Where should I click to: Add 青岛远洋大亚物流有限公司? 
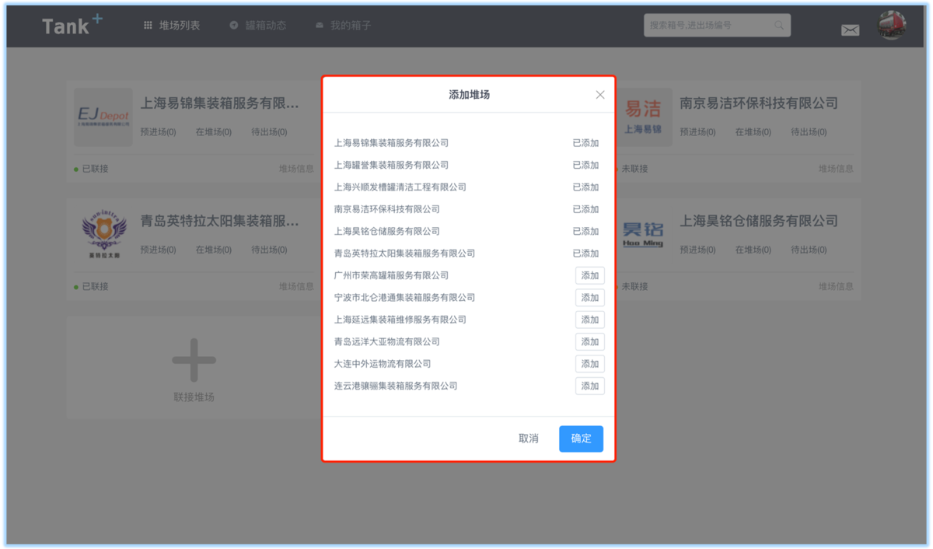590,341
